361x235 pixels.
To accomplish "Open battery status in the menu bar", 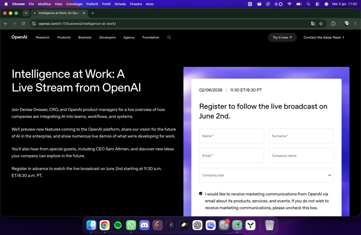I will (x=299, y=4).
